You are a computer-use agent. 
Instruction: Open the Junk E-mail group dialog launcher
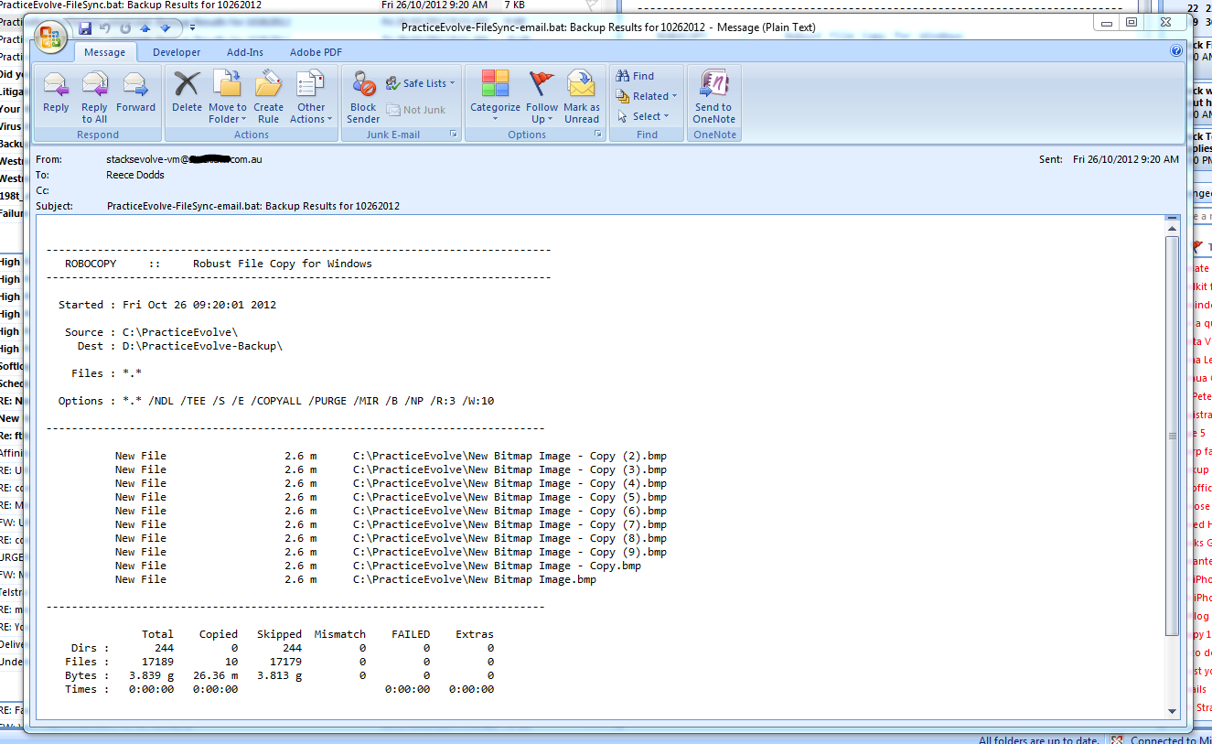tap(453, 135)
